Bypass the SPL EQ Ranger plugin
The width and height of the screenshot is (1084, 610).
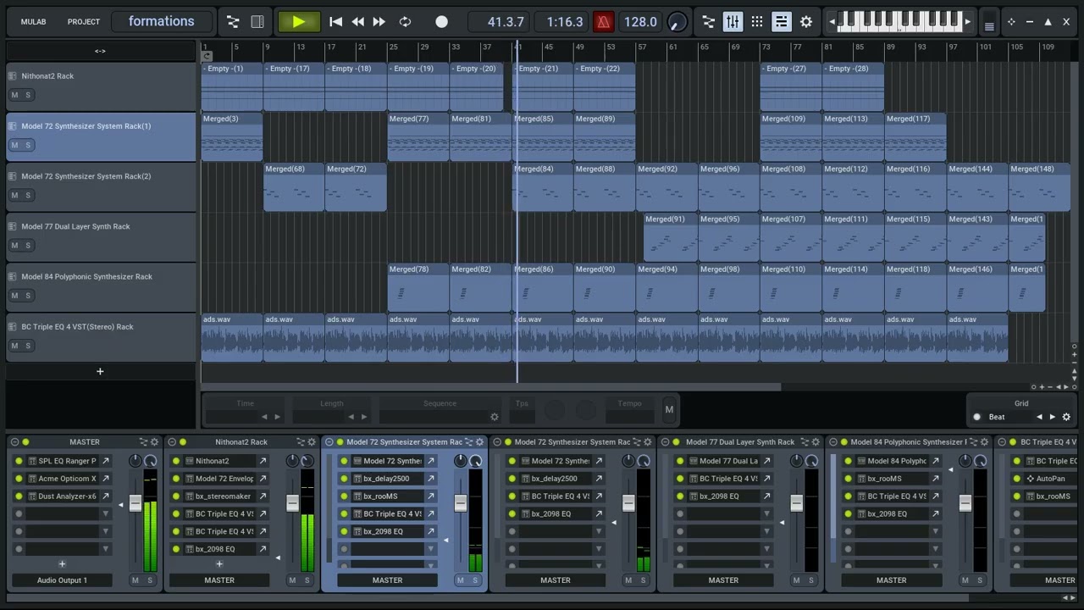pos(19,461)
